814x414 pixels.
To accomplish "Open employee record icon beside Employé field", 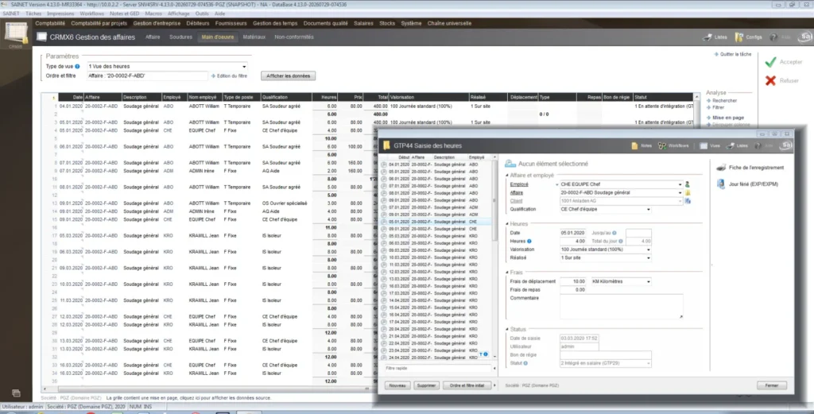I will 688,184.
